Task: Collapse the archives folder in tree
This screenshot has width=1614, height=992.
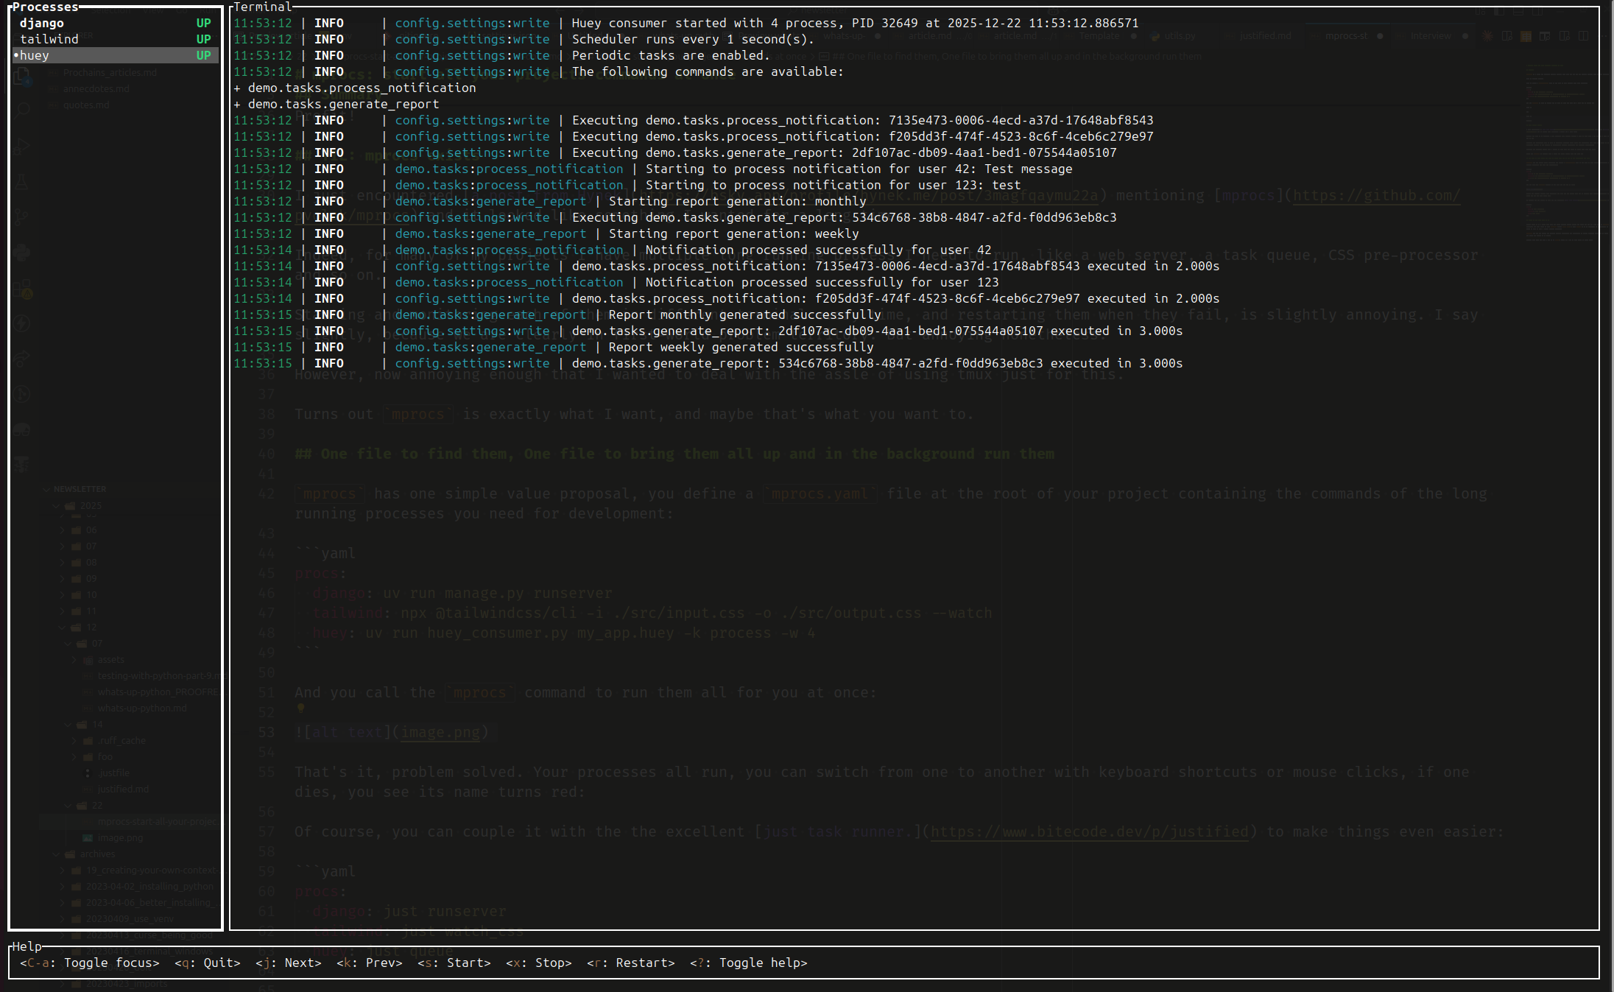Action: pyautogui.click(x=96, y=854)
